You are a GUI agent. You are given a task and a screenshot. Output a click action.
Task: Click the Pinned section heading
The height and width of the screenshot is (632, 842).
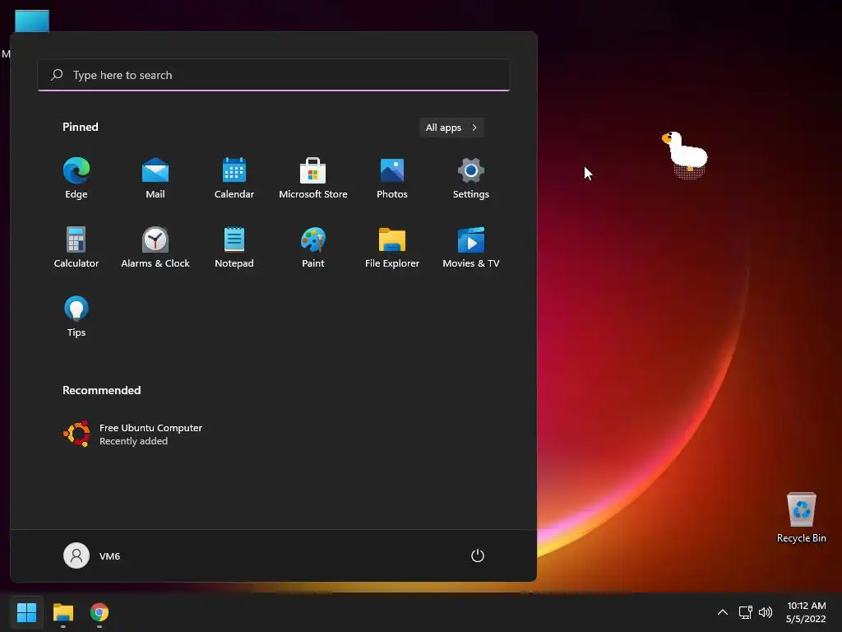pos(81,127)
